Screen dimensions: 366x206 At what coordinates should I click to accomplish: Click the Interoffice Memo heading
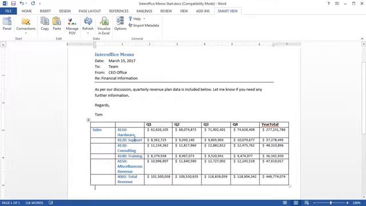coord(114,54)
